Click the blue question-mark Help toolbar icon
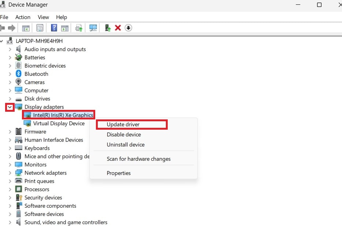This screenshot has width=342, height=226. (54, 28)
